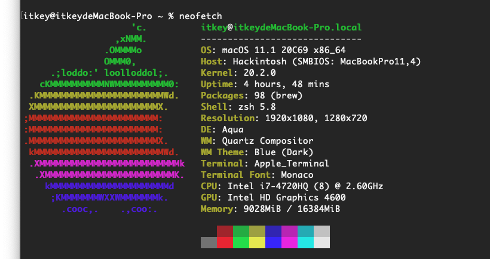Click the green itkey@itkeydeMacBook-Pro.local title
The image size is (490, 259).
coord(281,28)
